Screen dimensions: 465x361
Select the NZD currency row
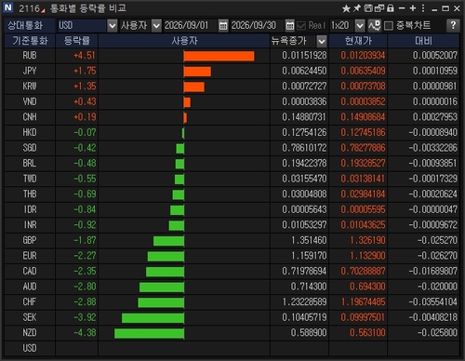232,333
